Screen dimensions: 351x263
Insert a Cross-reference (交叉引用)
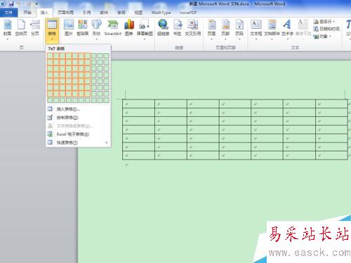click(193, 28)
